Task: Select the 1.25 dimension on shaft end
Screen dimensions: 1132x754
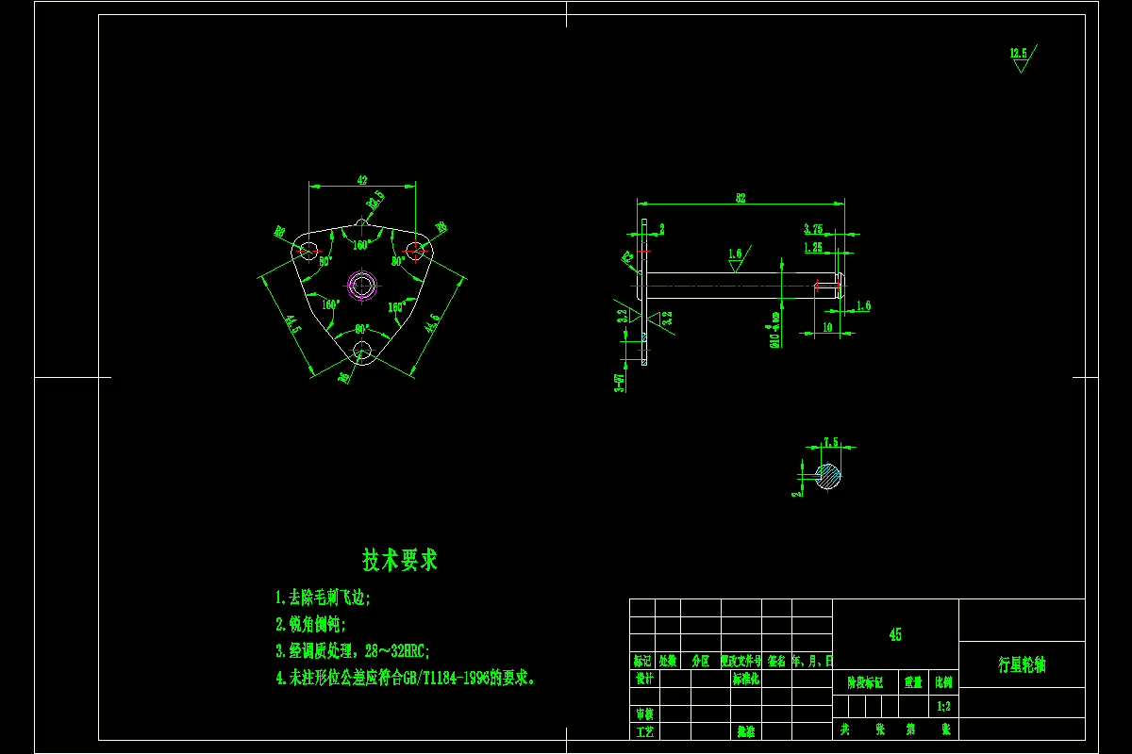Action: tap(812, 247)
